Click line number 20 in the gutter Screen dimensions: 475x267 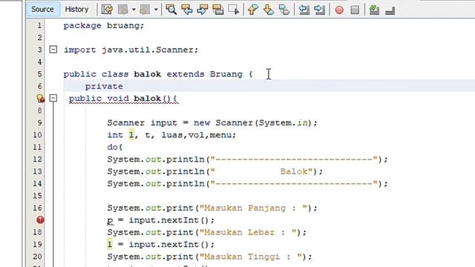[x=37, y=257]
